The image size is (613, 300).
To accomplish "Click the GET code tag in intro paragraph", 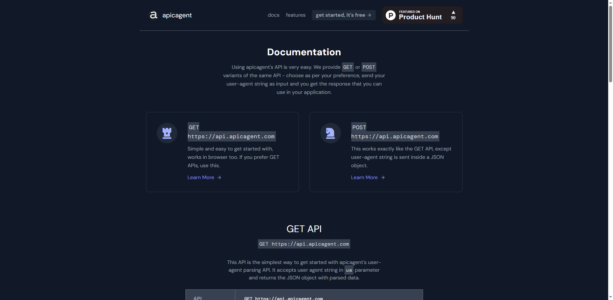I will (x=348, y=67).
